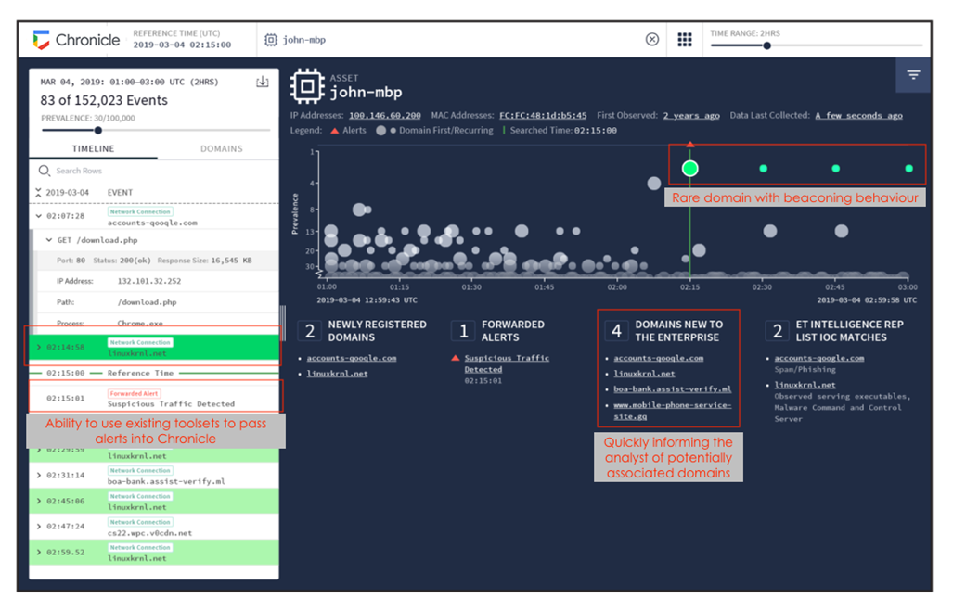Adjust the Time Range slider handle
The width and height of the screenshot is (953, 611).
pos(767,45)
